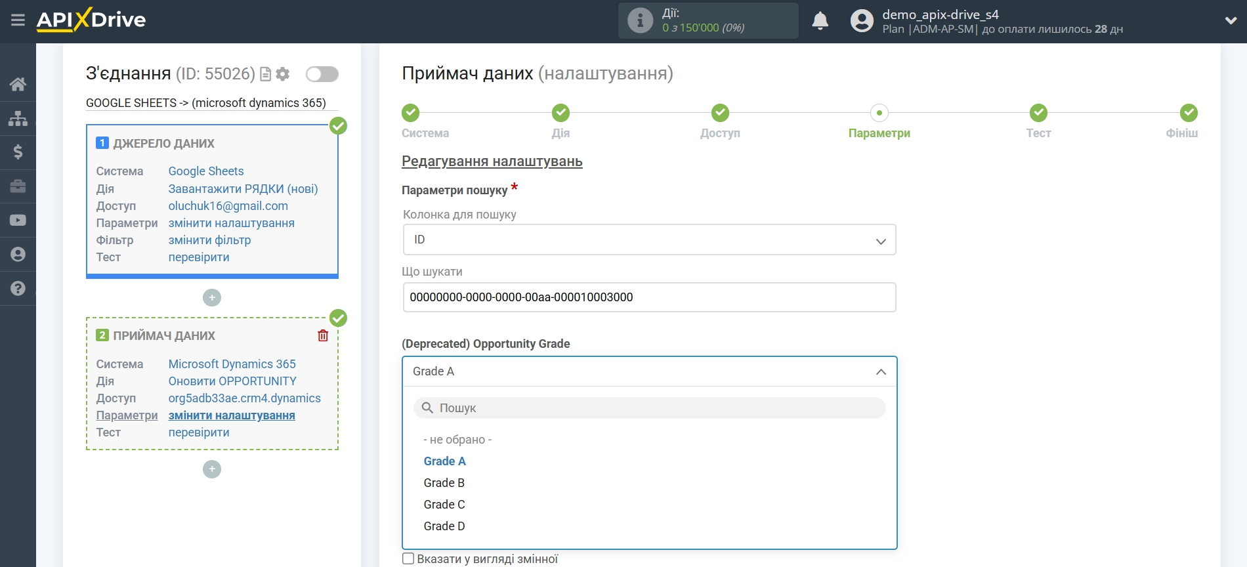Open the oluchuk16@gmail.com access link
The height and width of the screenshot is (567, 1247).
click(228, 206)
